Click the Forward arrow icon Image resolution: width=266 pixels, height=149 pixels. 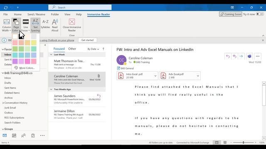(x=241, y=56)
